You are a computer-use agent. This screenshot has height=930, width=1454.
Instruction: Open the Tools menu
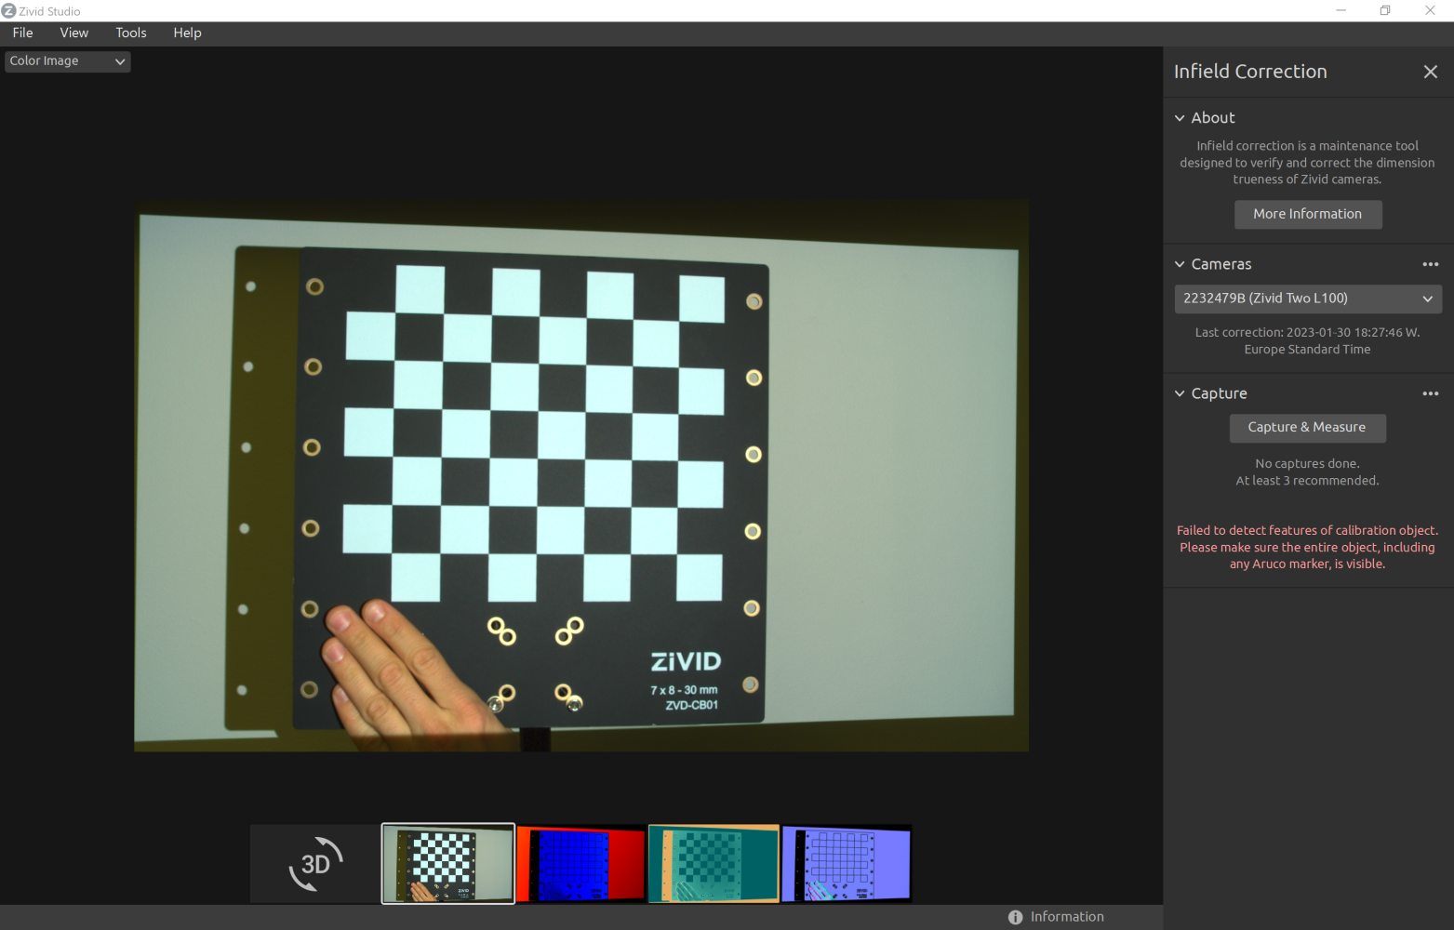131,33
